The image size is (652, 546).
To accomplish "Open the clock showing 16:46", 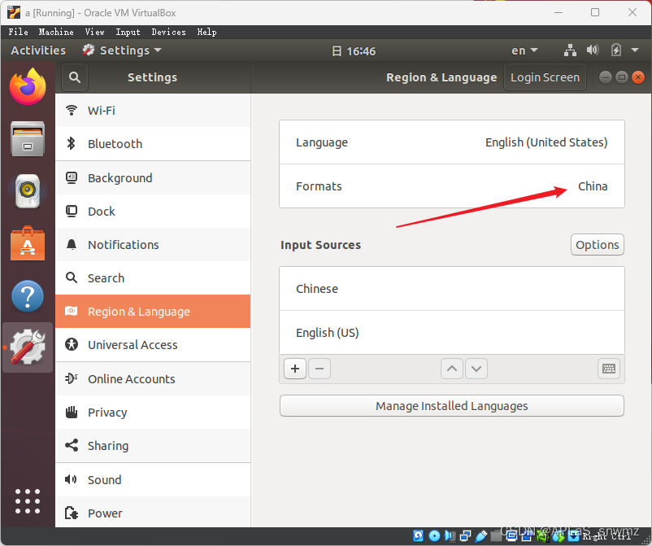I will 354,50.
